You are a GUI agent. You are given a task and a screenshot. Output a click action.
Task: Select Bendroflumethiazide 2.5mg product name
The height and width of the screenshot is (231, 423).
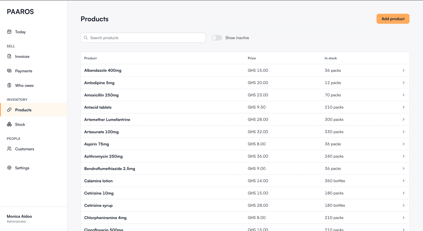pos(110,169)
